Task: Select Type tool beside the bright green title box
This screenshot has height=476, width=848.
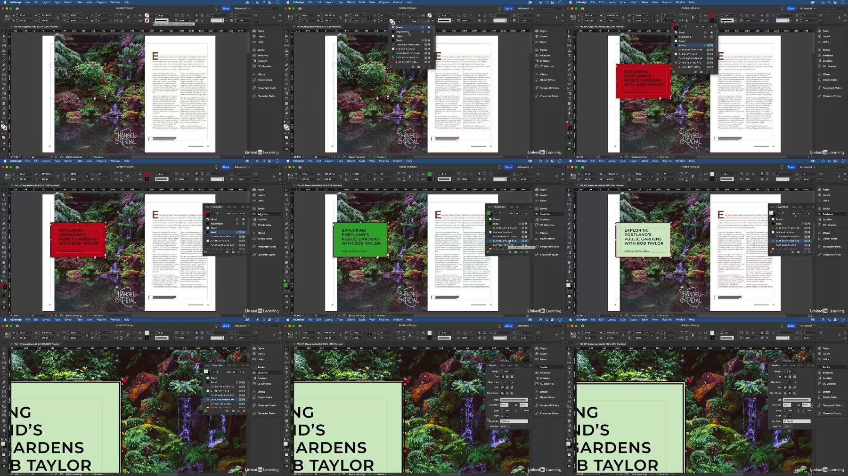Action: [286, 214]
